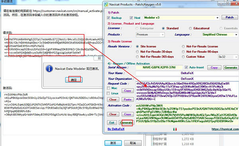Select Not-For-Resale-30-days option
The image size is (239, 146).
[137, 51]
